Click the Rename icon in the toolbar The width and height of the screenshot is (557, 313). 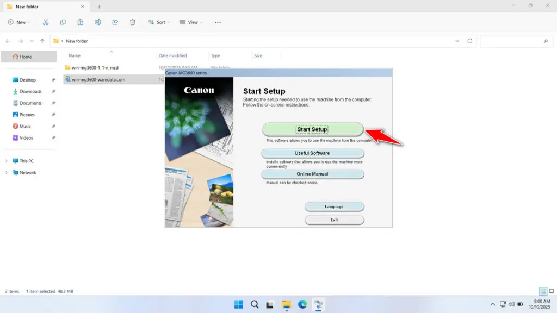coord(98,22)
